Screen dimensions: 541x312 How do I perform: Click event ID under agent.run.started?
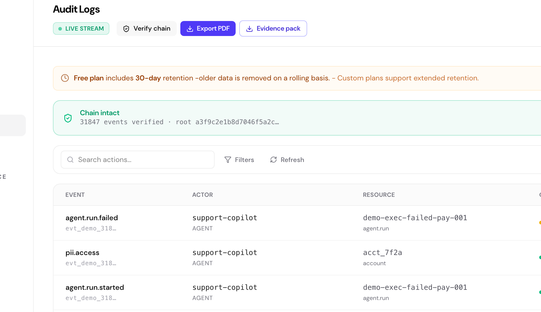(91, 298)
